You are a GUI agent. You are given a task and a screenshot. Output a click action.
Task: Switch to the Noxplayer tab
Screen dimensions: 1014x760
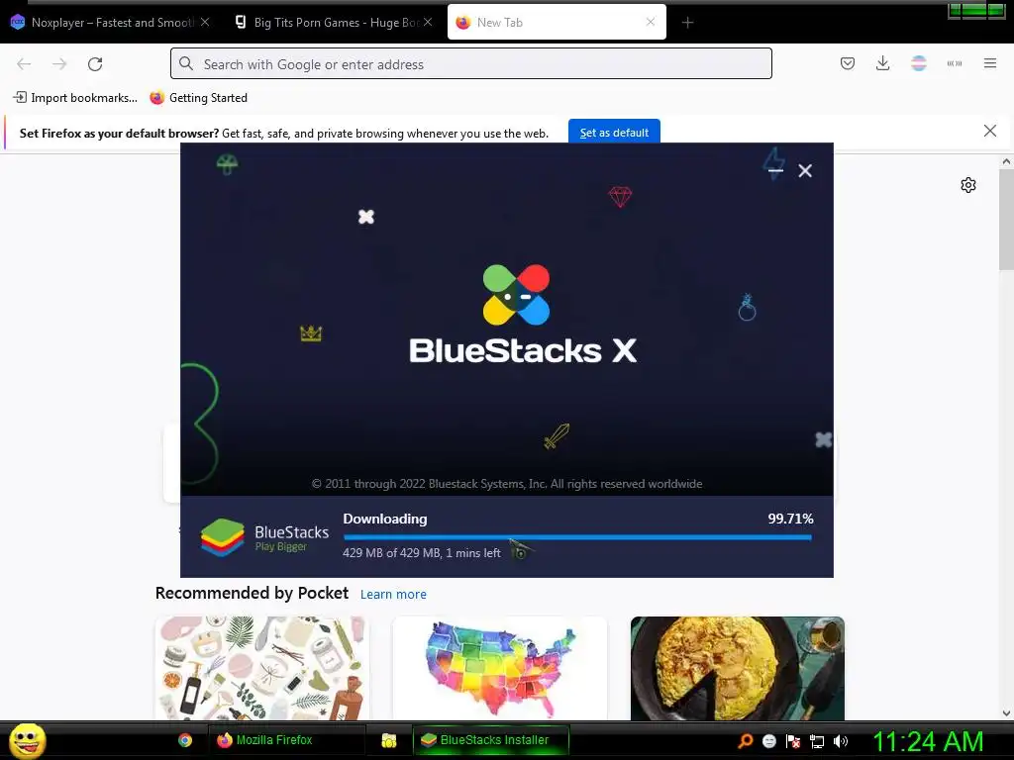click(110, 23)
